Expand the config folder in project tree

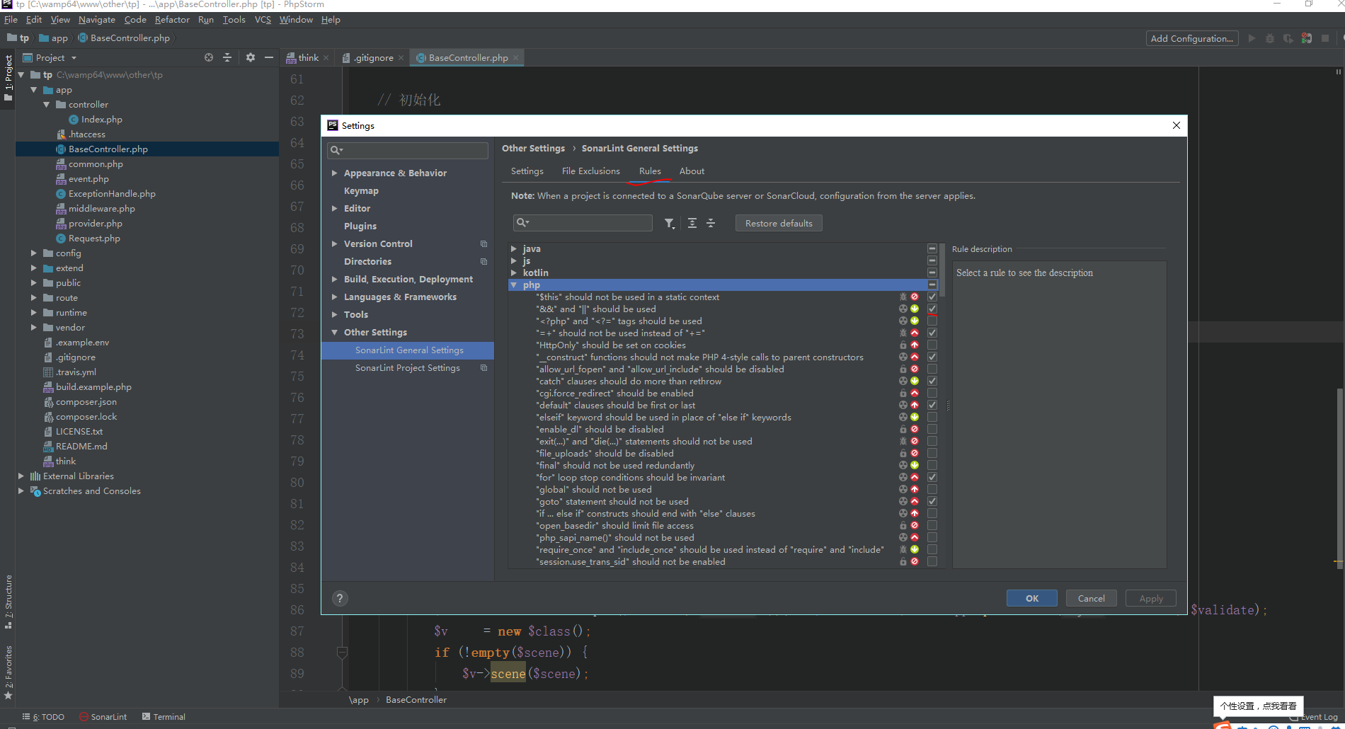pyautogui.click(x=33, y=253)
